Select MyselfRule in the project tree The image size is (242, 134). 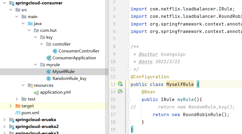click(64, 72)
